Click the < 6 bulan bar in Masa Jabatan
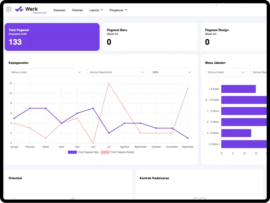 (238, 89)
